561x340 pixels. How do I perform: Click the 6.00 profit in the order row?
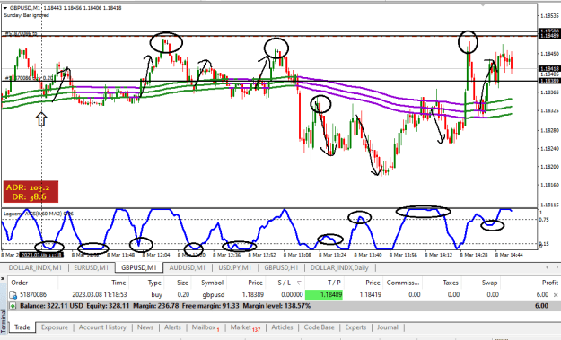542,295
